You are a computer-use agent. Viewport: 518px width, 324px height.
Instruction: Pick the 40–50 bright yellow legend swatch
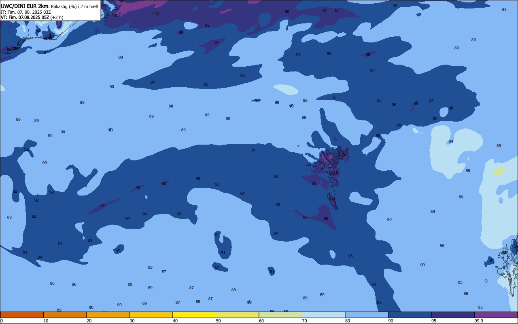click(194, 315)
